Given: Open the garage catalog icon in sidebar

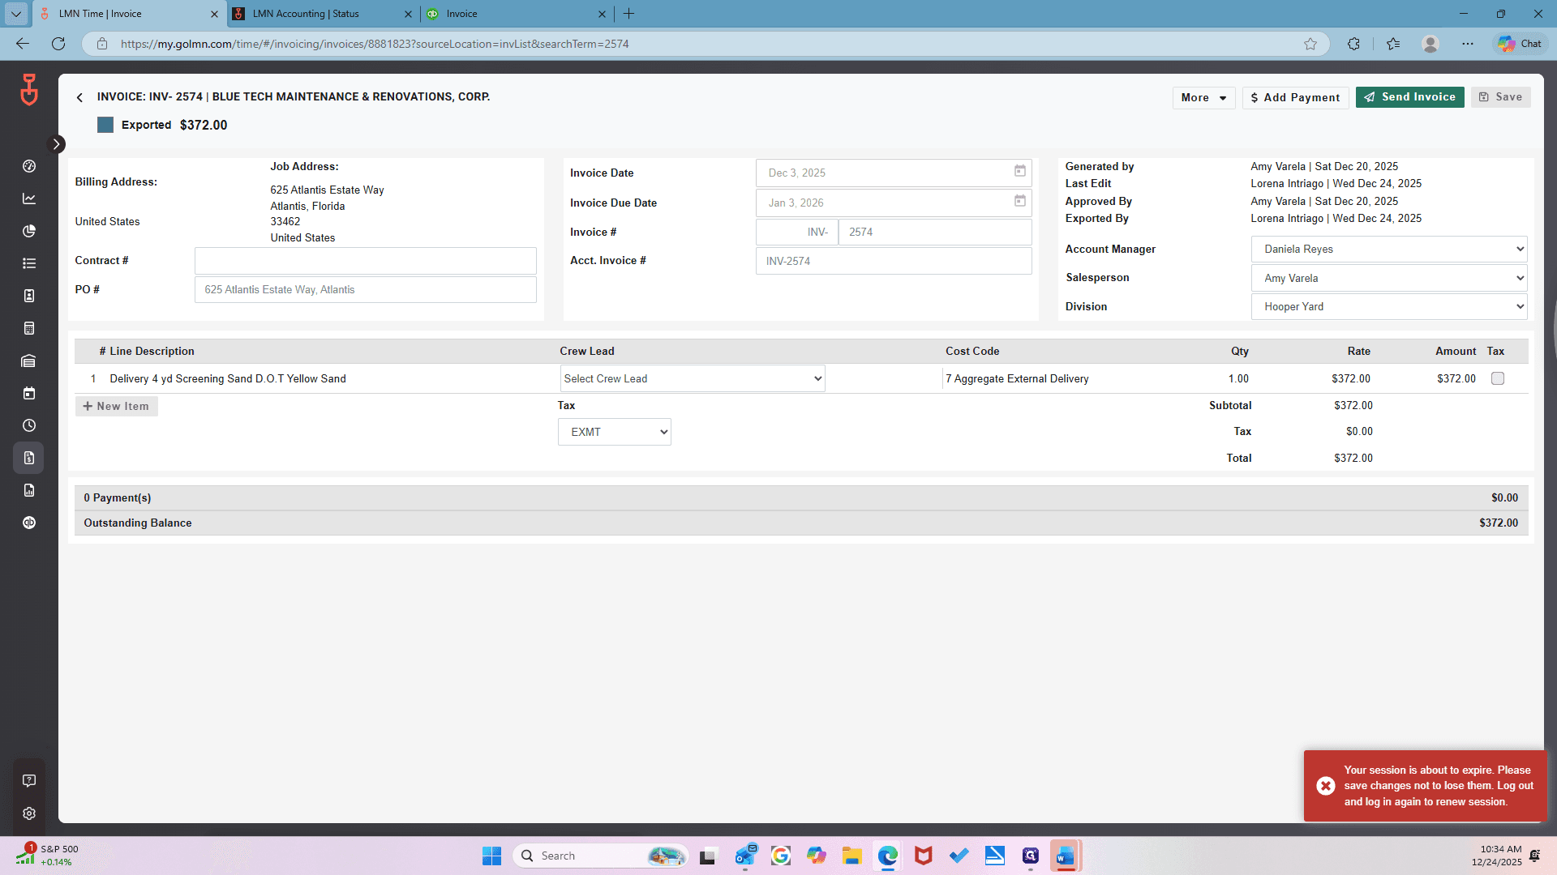Looking at the screenshot, I should tap(29, 361).
